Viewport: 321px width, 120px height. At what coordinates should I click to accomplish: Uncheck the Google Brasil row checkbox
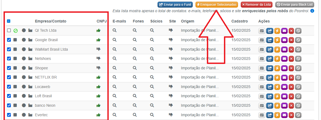(9, 40)
